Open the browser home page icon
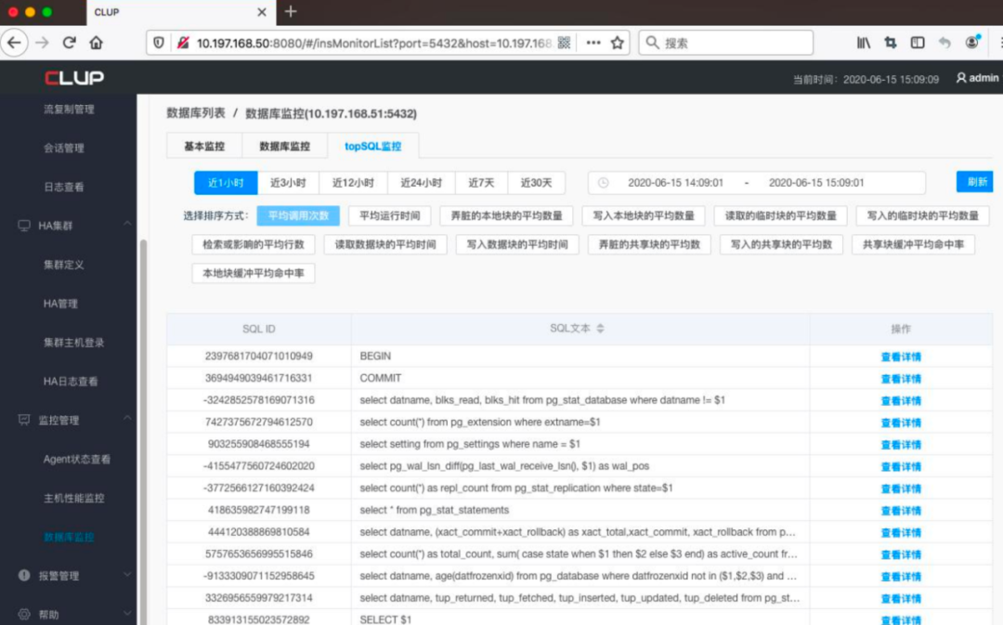The image size is (1003, 625). point(96,43)
